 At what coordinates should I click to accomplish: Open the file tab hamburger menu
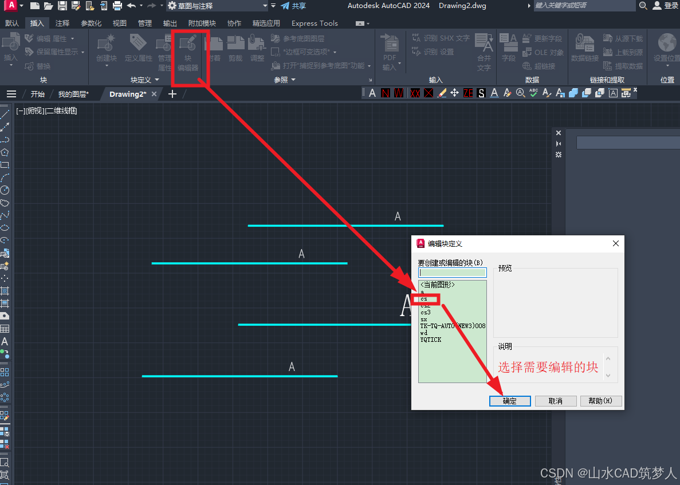pyautogui.click(x=11, y=94)
